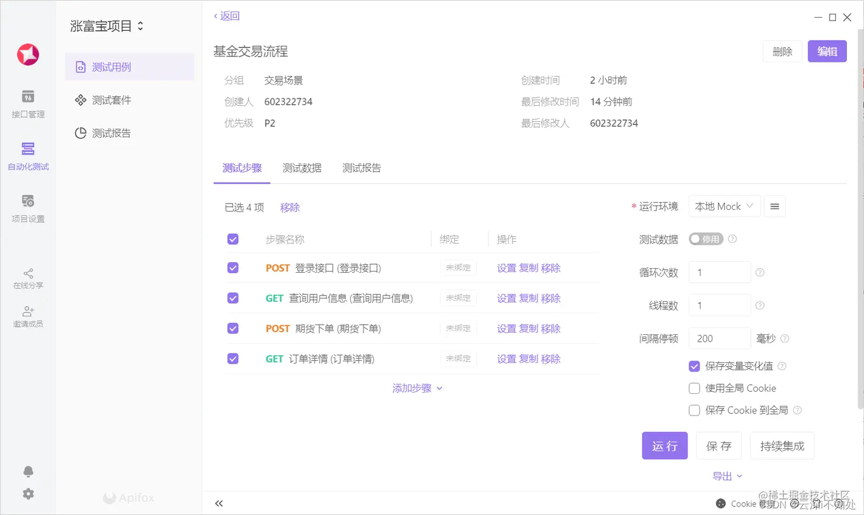Viewport: 864px width, 515px height.
Task: Enable 保存 Cookie 到全局 checkbox
Action: click(694, 410)
